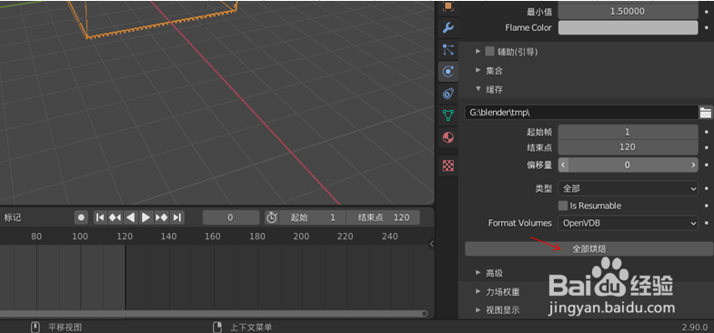Click the folder icon beside the cache path

pos(705,112)
